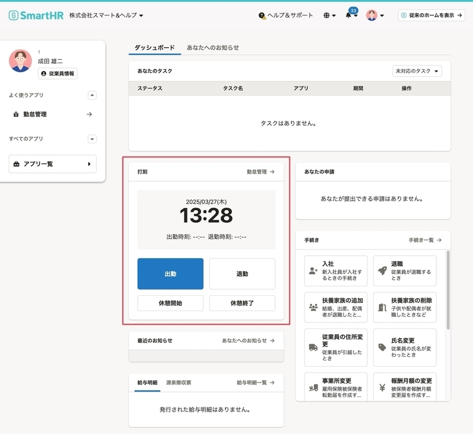Click the ¥ icon for 報酬月額の変更
This screenshot has width=473, height=434.
tap(383, 389)
